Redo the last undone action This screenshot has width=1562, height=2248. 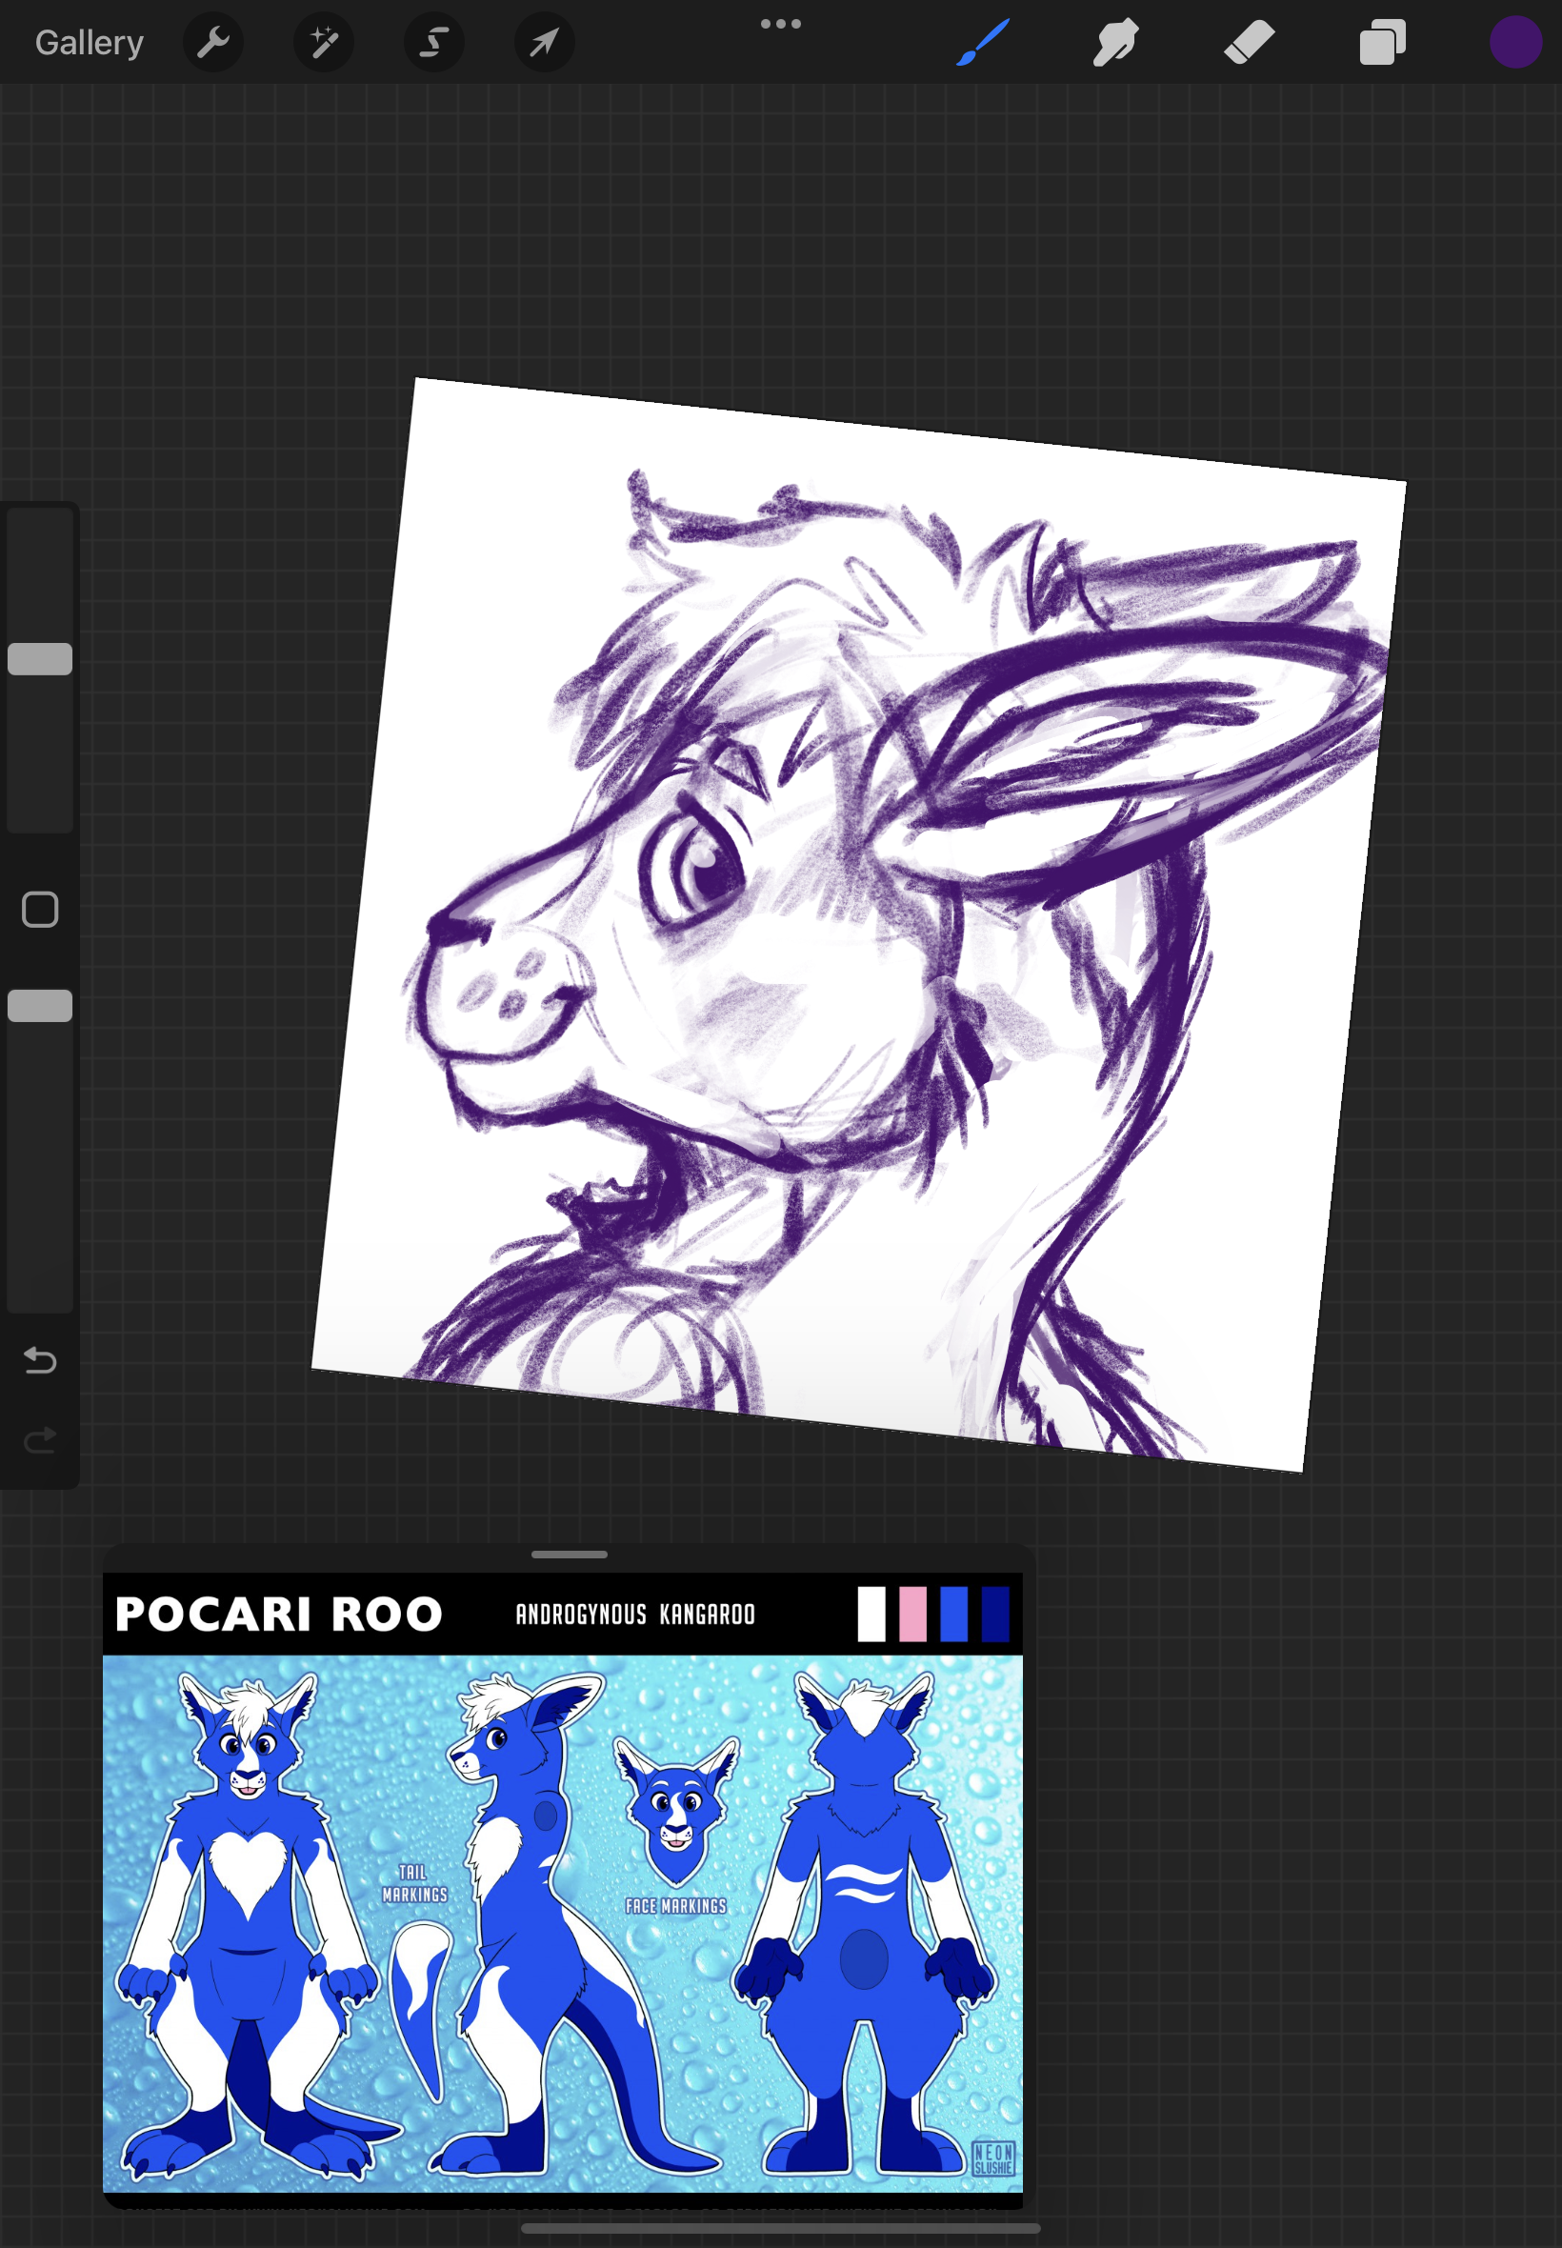click(x=40, y=1439)
